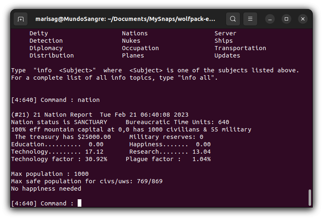The image size is (323, 219).
Task: Click the terminal scrollbar thumb
Action: tap(309, 197)
